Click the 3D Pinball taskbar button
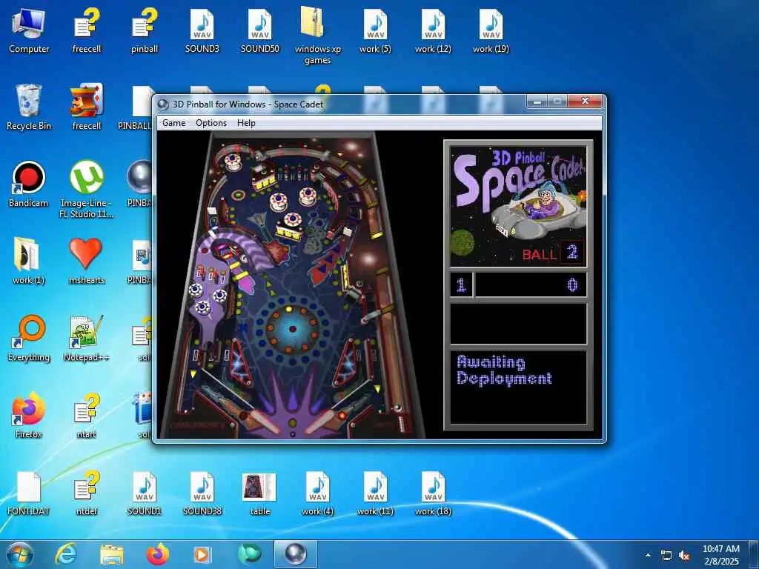 coord(295,554)
